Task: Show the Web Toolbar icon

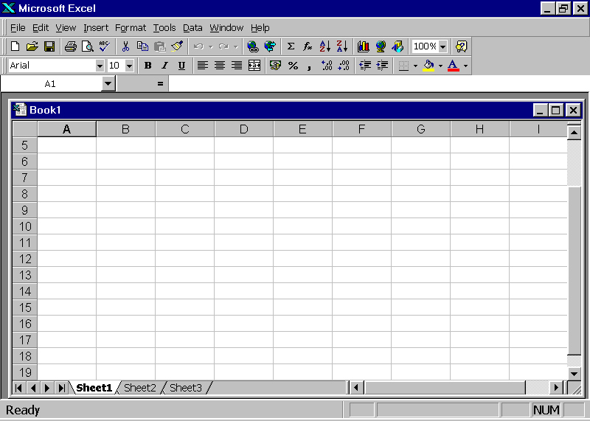Action: coord(270,46)
